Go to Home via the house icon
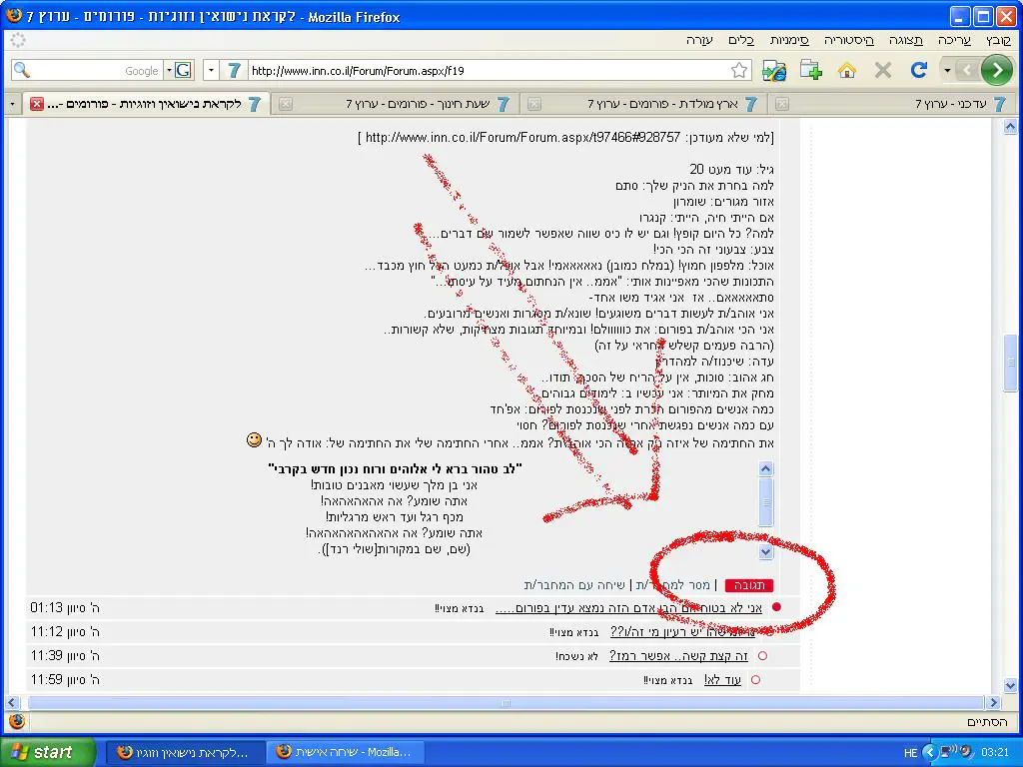Screen dimensions: 1023x767 coord(847,70)
